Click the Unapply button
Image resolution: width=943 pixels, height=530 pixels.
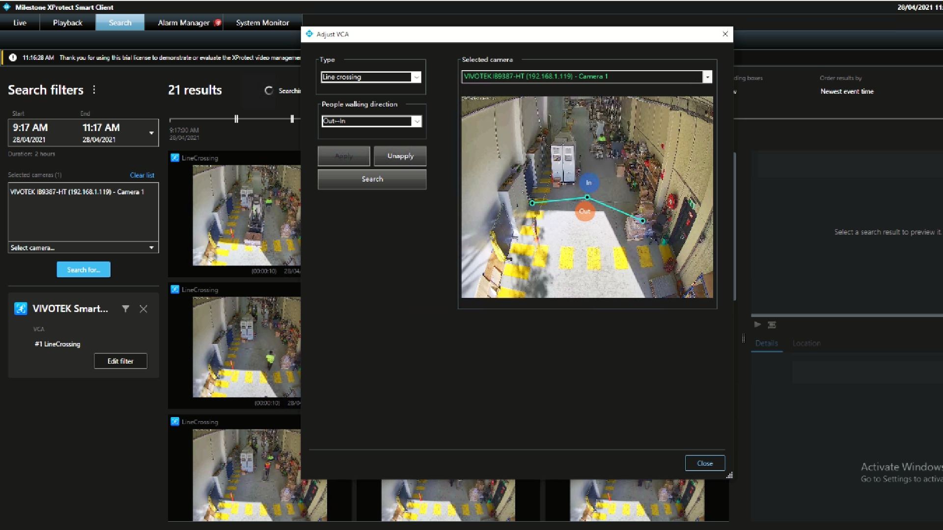coord(400,156)
